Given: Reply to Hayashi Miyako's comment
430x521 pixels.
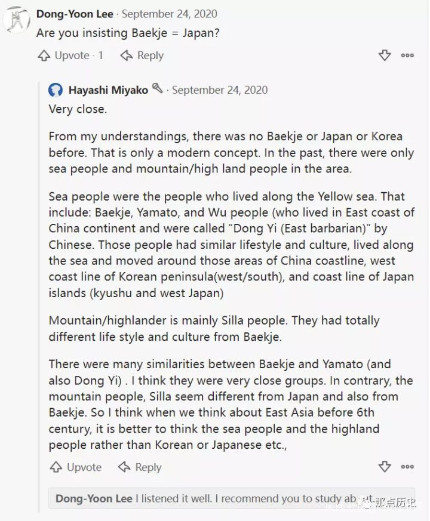Looking at the screenshot, I should point(140,467).
